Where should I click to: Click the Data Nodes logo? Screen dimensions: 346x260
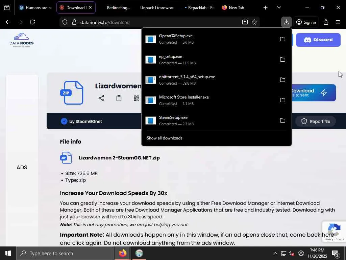pos(21,40)
